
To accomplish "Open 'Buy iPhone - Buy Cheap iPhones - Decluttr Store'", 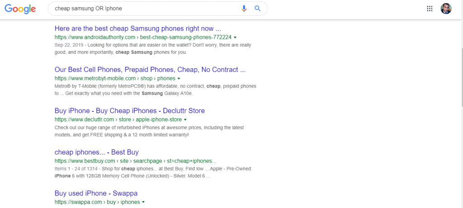I will tap(130, 111).
